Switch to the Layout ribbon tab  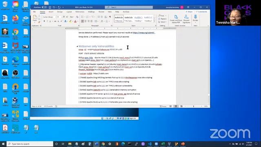pyautogui.click(x=69, y=12)
